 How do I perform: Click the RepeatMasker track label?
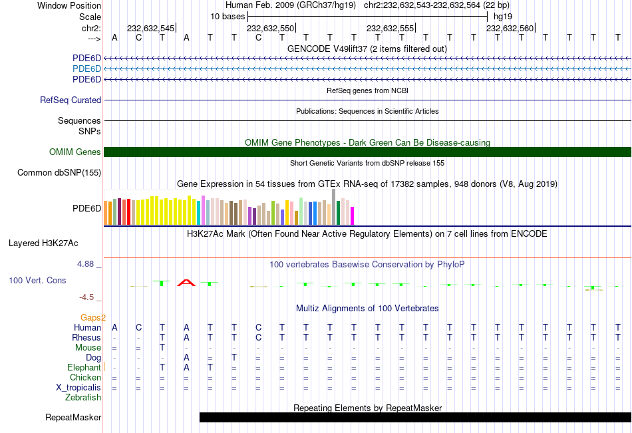[x=73, y=417]
